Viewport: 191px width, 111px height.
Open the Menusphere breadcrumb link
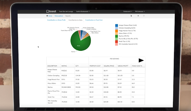(x=59, y=16)
